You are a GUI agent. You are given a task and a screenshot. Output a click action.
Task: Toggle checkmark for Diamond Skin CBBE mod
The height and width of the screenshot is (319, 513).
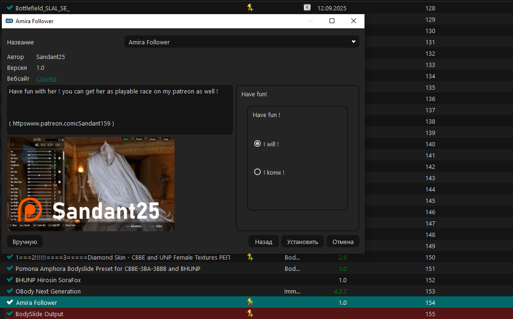[x=10, y=257]
